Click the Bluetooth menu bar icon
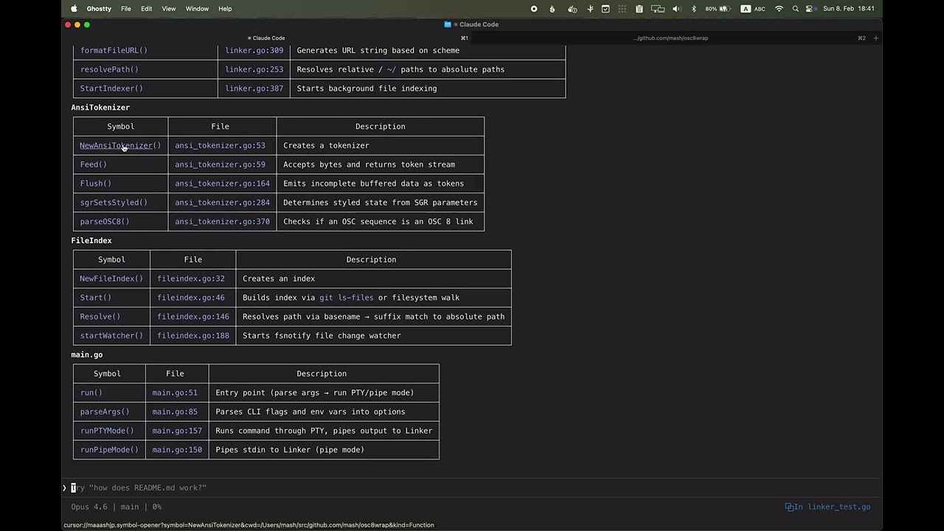 (693, 9)
